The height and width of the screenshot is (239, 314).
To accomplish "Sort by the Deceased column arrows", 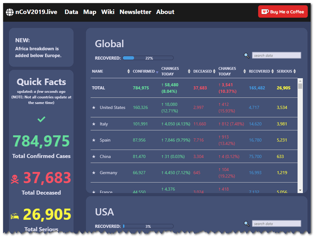I will click(214, 71).
